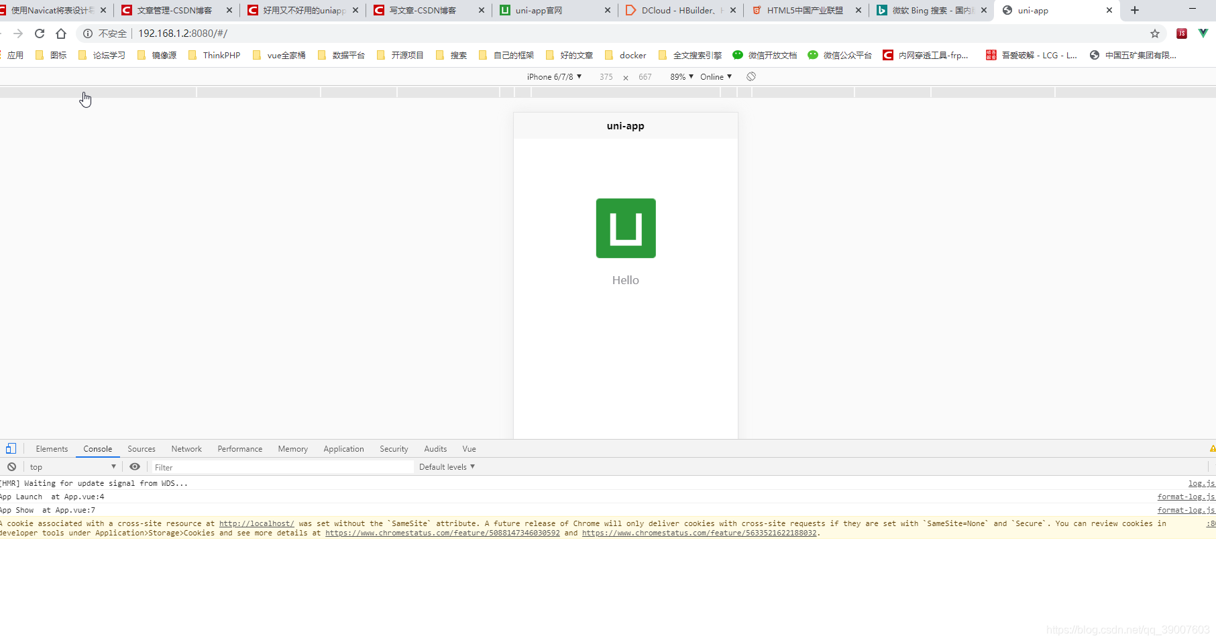Switch to the 文章管理-CSDN博客 browser tab
The height and width of the screenshot is (642, 1216).
(176, 10)
